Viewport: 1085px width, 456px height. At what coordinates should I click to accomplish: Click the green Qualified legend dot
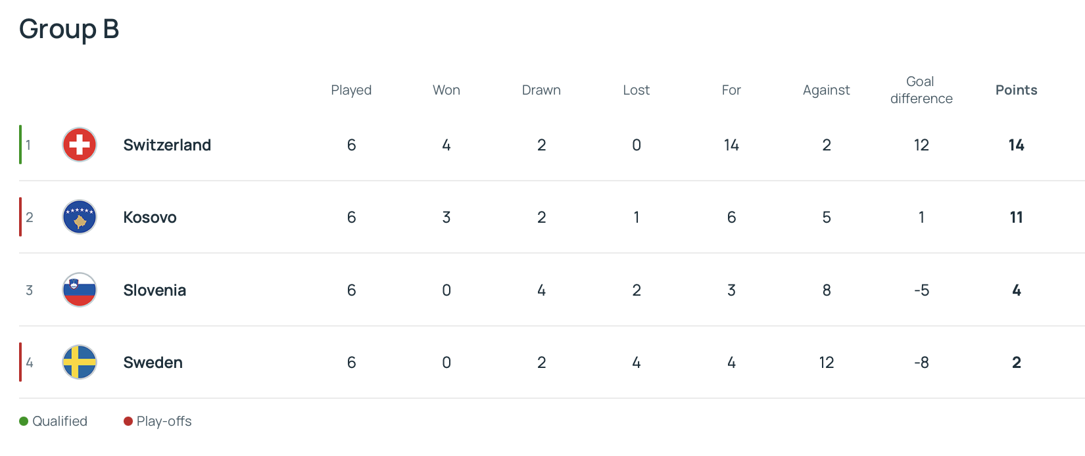click(x=24, y=421)
